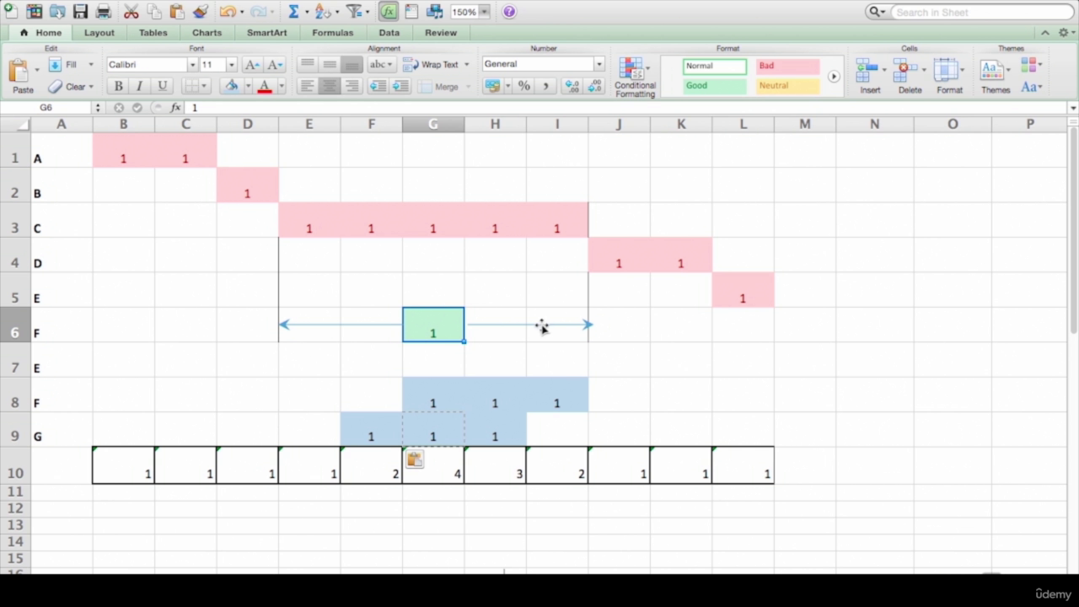This screenshot has width=1079, height=607.
Task: Click the Format Painter brush icon
Action: tap(200, 11)
